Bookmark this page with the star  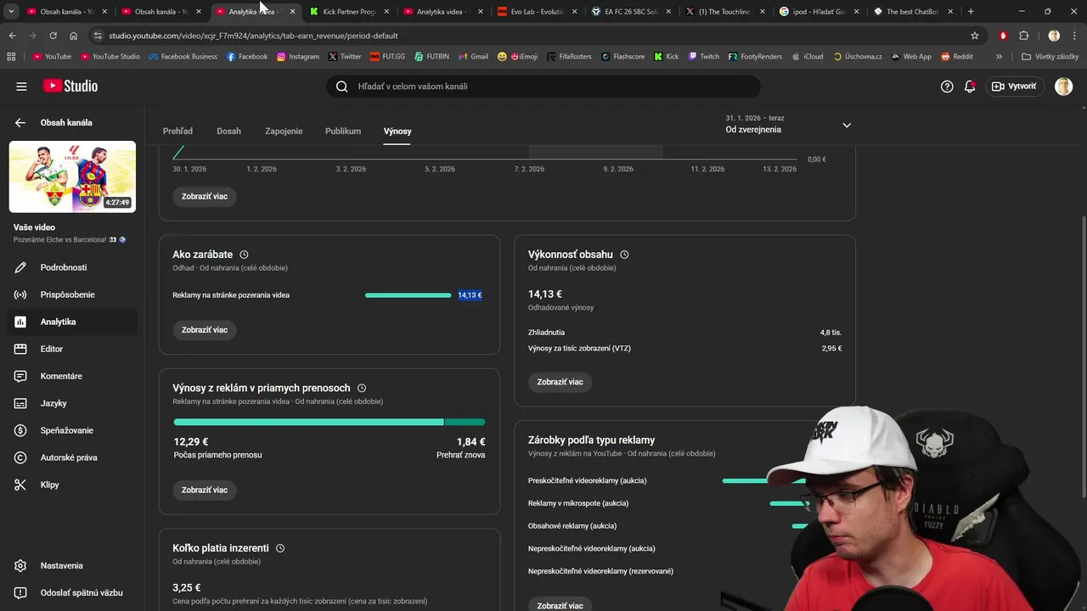(x=975, y=36)
